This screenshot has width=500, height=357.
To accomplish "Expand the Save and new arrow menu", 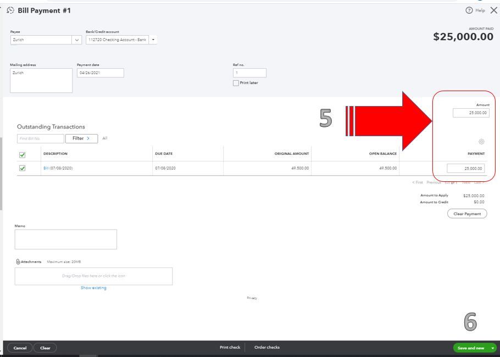I will point(493,348).
